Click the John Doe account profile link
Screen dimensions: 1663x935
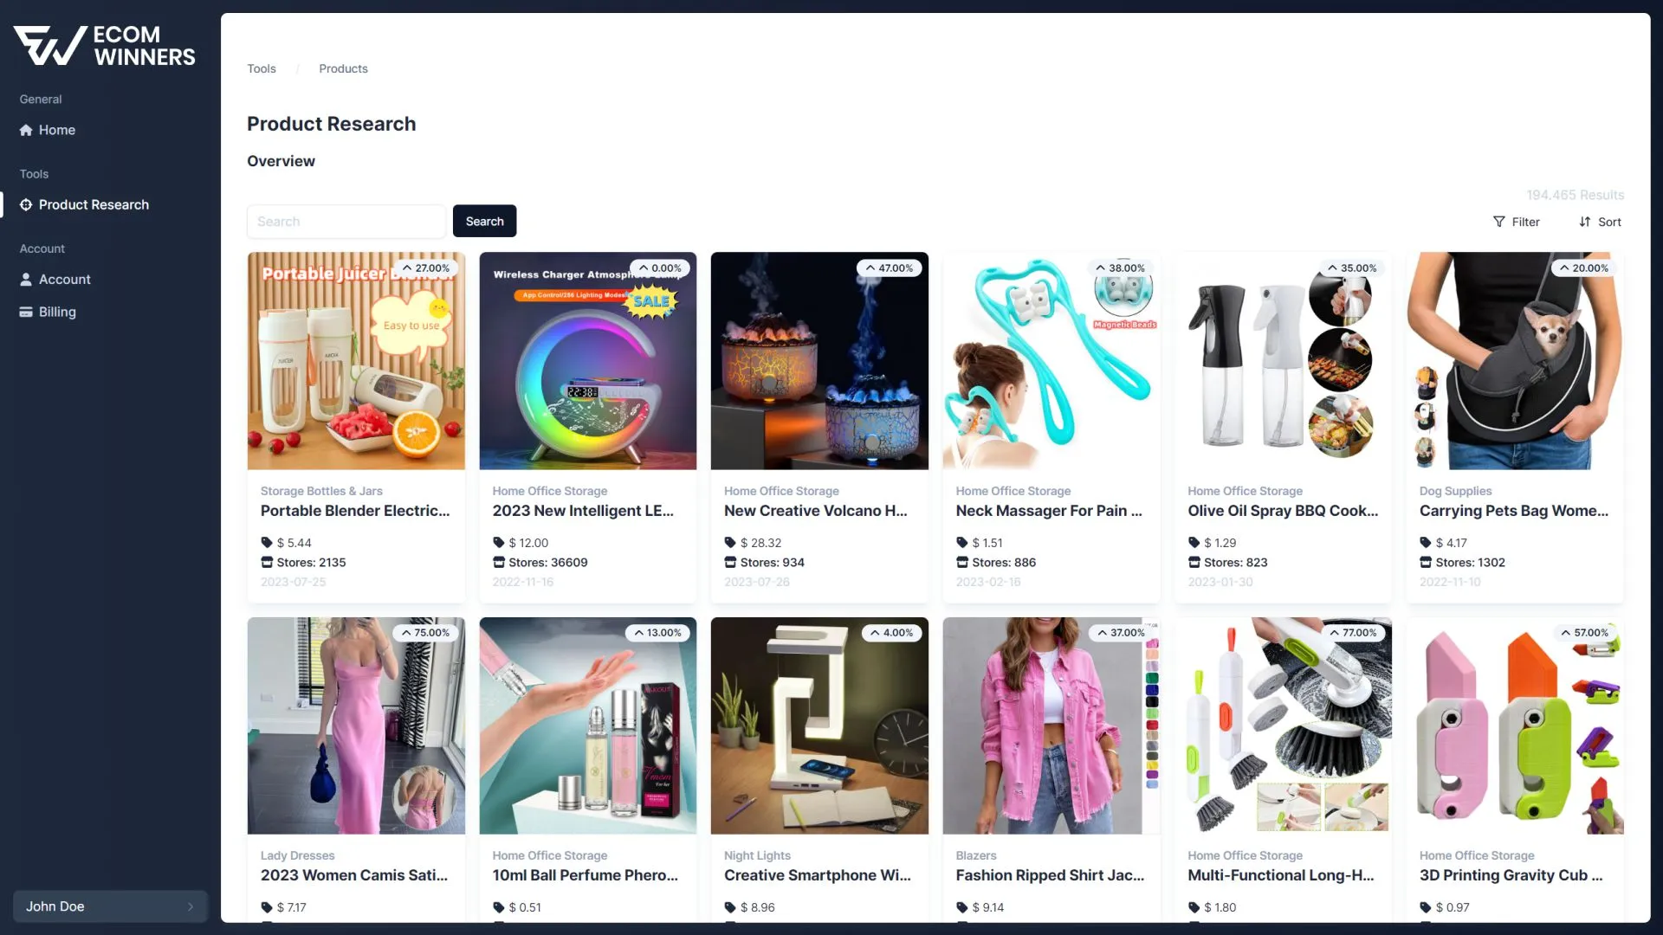click(107, 906)
